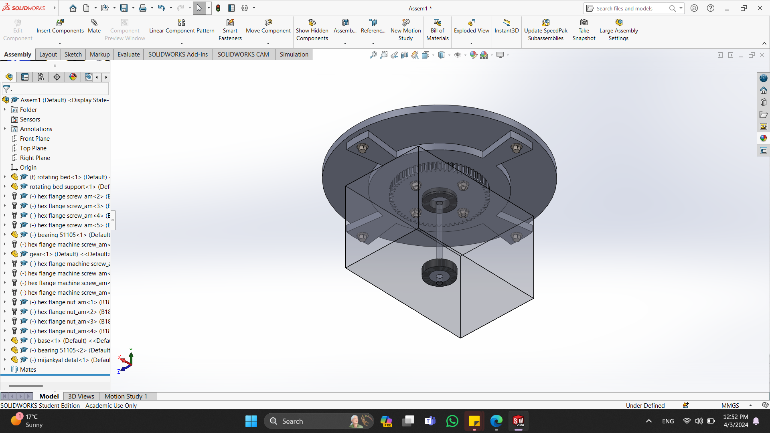
Task: Open the DisplayManager tab
Action: click(x=73, y=77)
